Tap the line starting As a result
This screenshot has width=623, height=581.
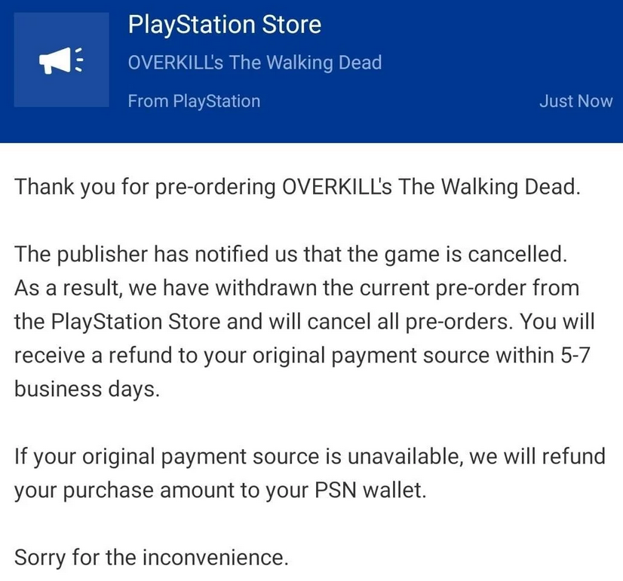point(297,288)
